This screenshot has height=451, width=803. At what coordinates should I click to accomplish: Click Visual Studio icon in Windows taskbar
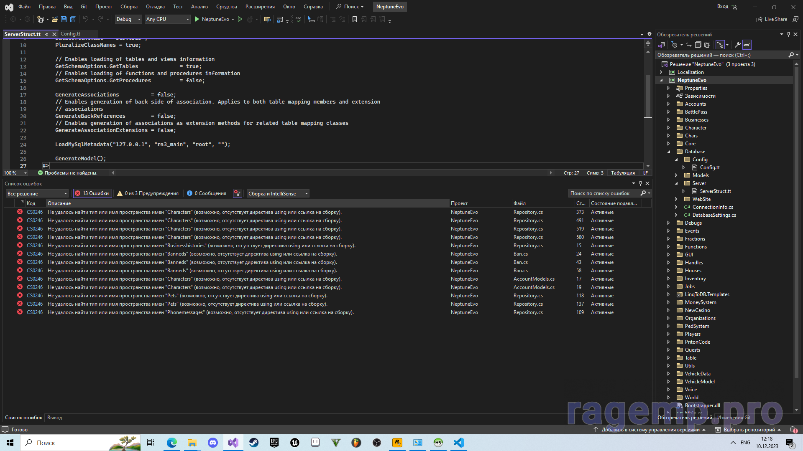(233, 443)
